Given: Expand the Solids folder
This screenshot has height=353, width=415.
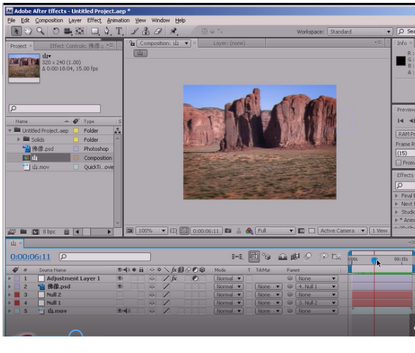Looking at the screenshot, I should tap(19, 139).
